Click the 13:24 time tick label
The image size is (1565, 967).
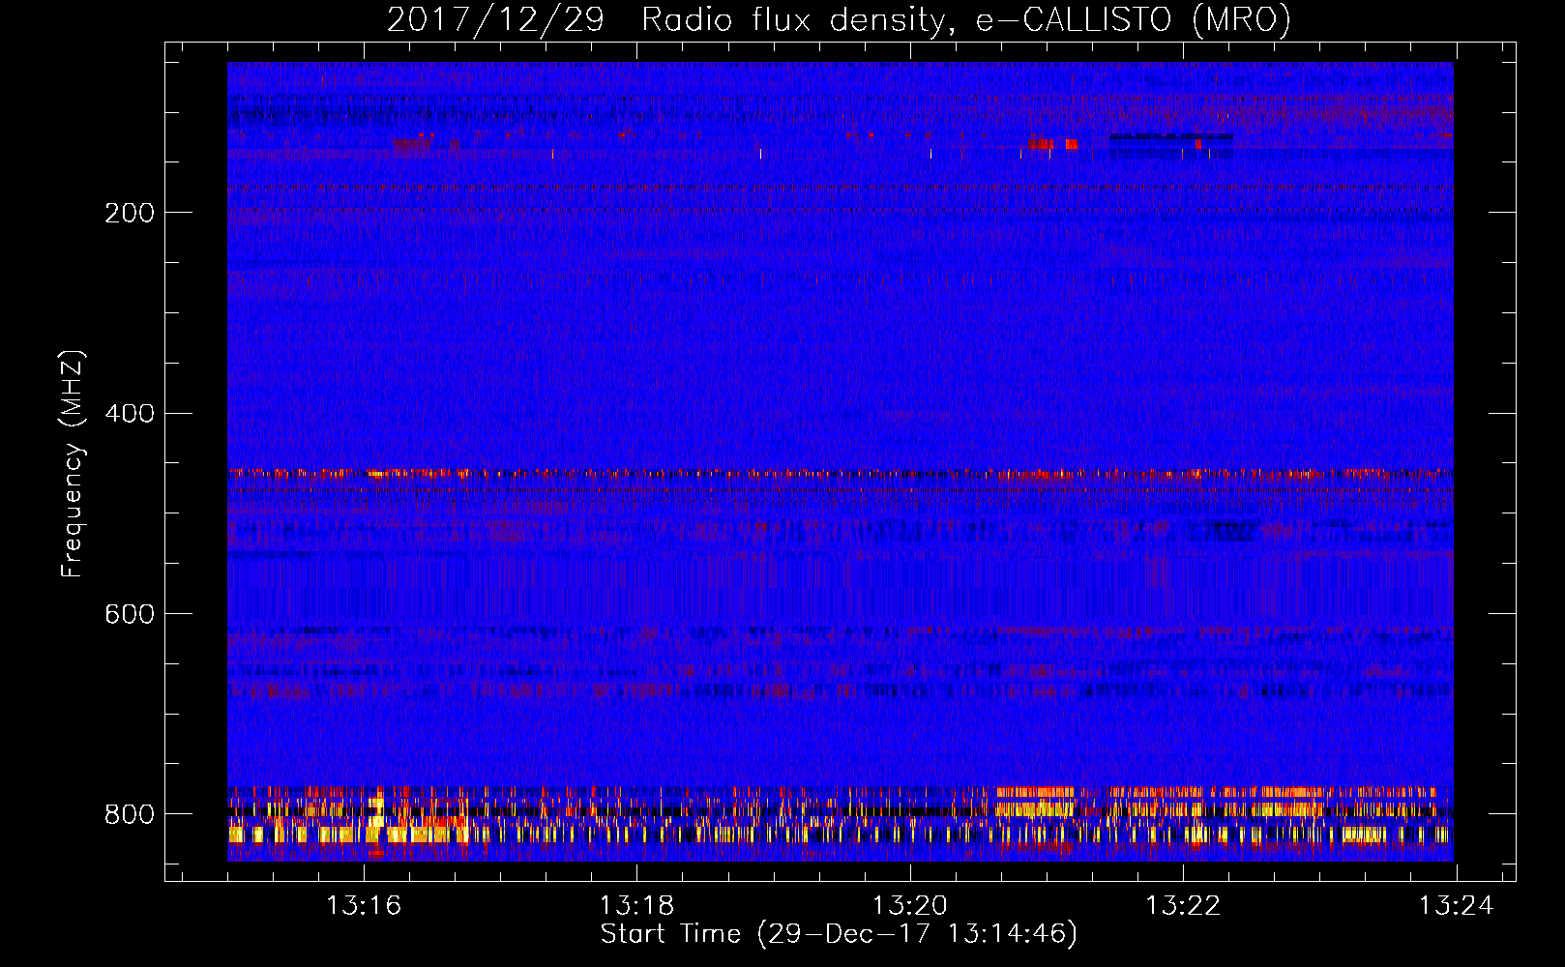[x=1456, y=906]
